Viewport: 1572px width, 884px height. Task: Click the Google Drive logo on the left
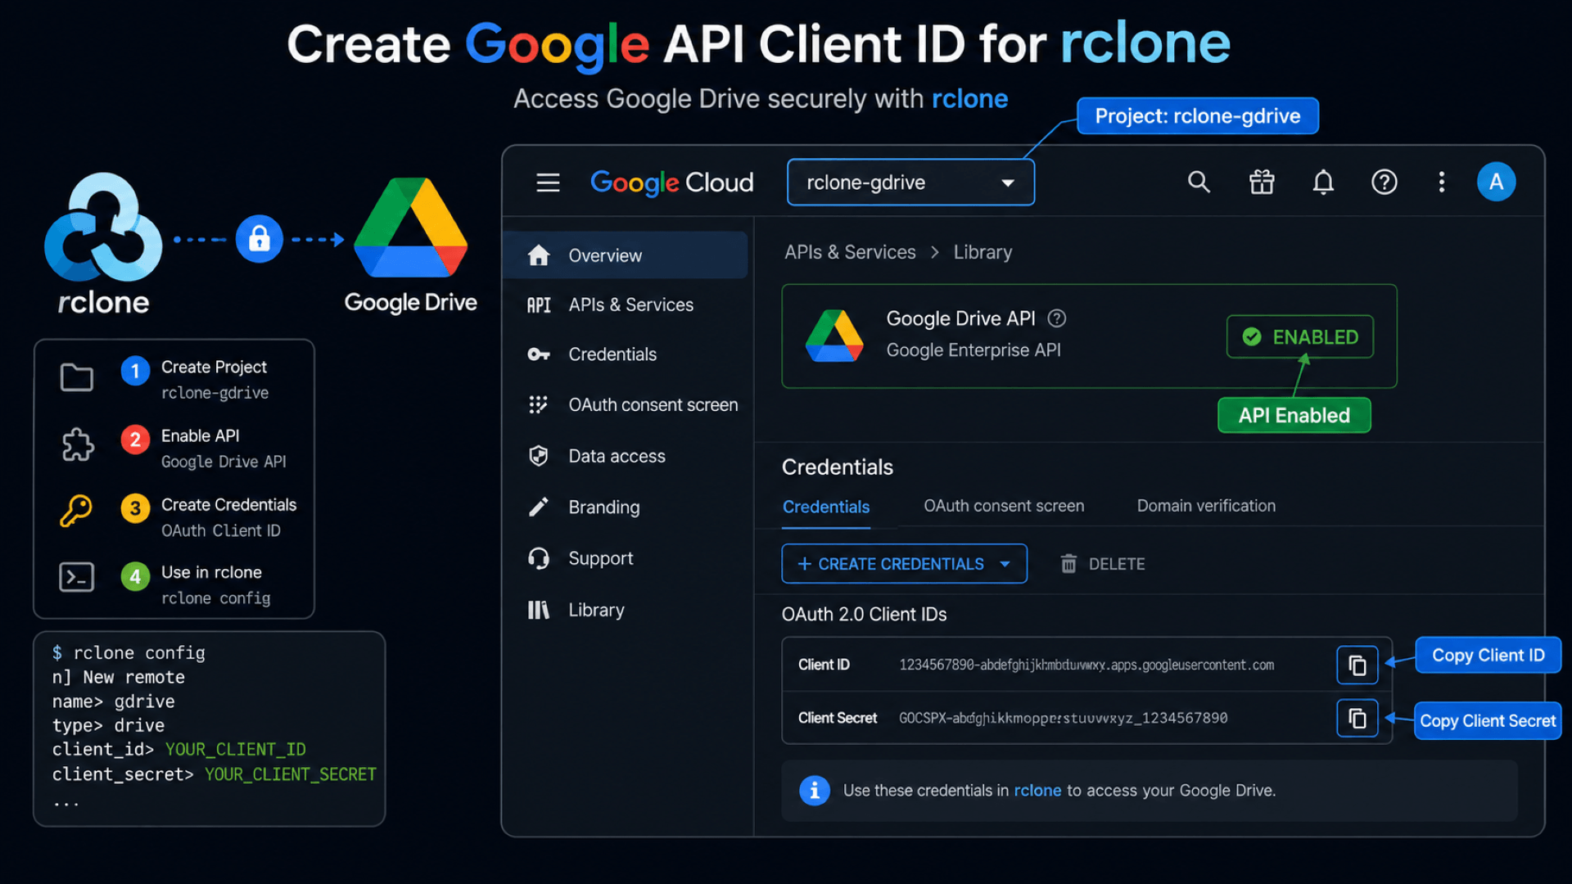[x=410, y=228]
